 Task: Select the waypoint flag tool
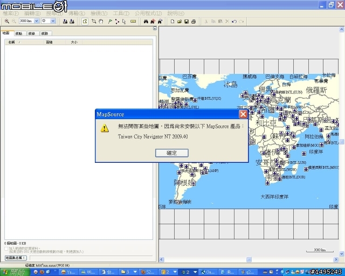pyautogui.click(x=110, y=22)
